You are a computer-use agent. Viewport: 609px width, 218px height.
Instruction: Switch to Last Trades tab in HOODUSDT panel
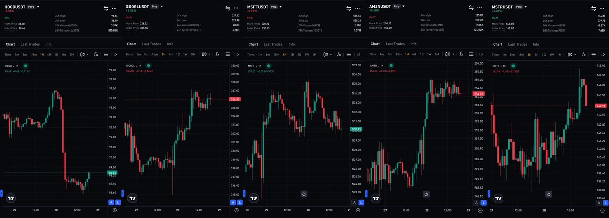coord(30,44)
